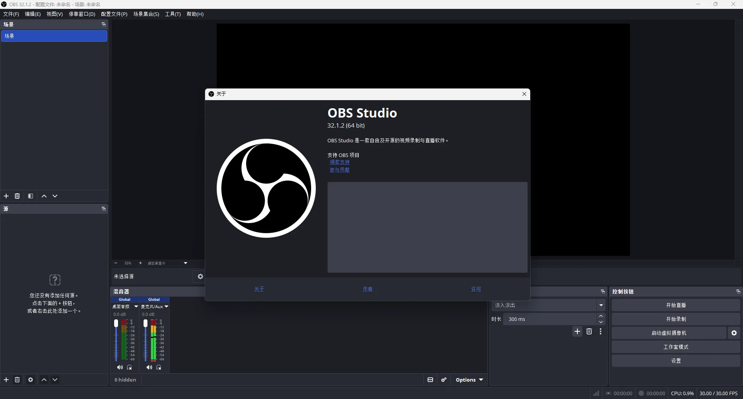Mute the 桌面音频 audio source
The height and width of the screenshot is (399, 743).
tap(120, 367)
